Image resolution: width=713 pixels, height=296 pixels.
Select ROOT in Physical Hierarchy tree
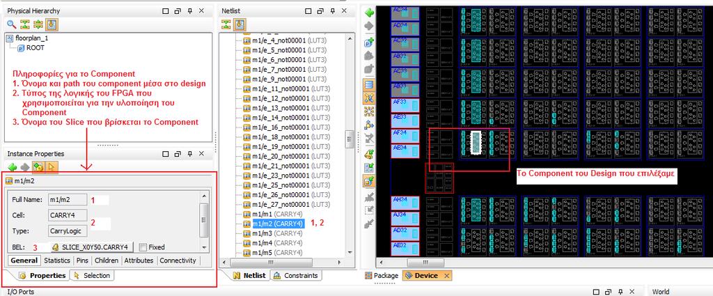pos(36,48)
